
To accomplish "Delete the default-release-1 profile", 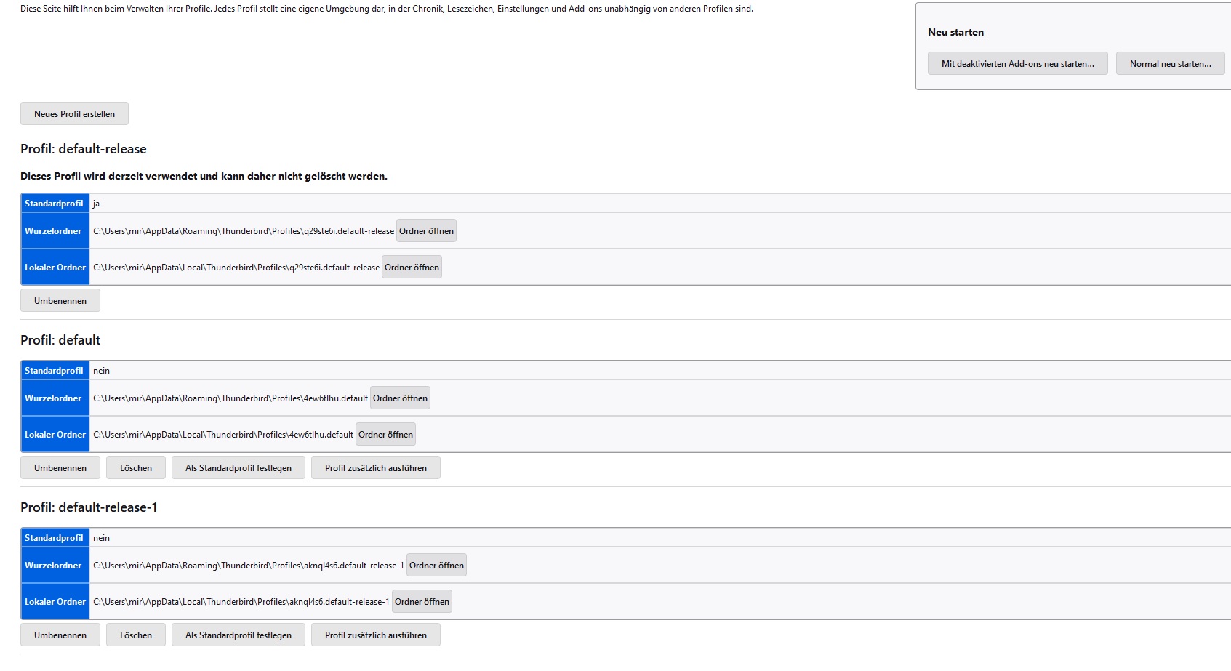I will (136, 635).
